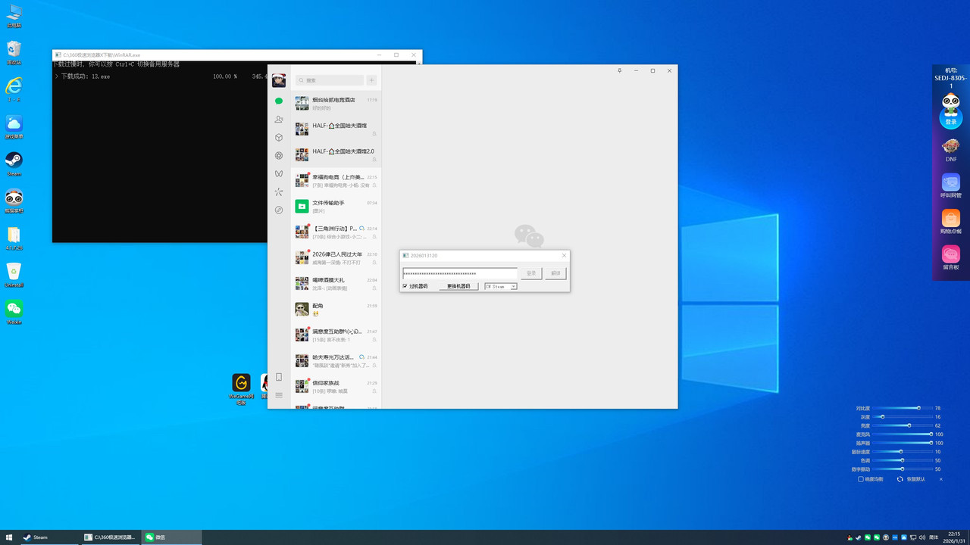
Task: Open the Moments aperture icon in WeChat sidebar
Action: [x=279, y=156]
